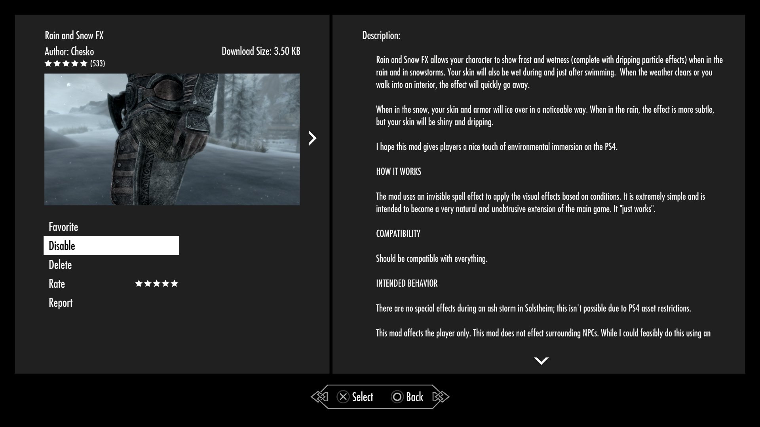Viewport: 760px width, 427px height.
Task: Click the mod thumbnail preview image
Action: [172, 139]
